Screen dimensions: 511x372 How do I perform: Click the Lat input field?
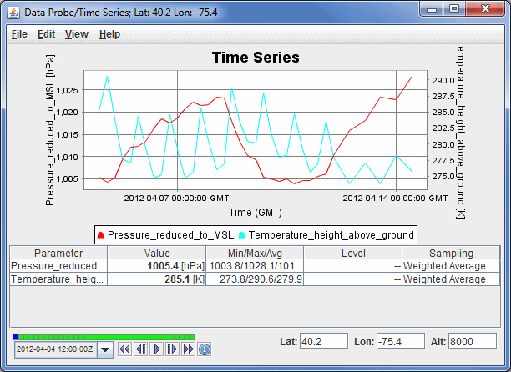[324, 341]
